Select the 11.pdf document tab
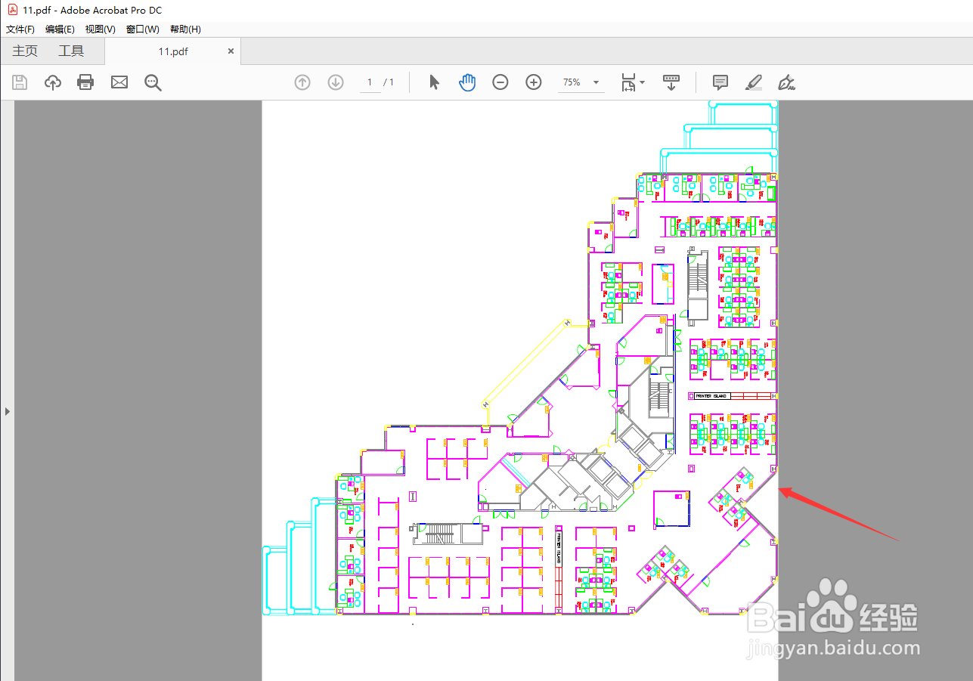Screen dimensions: 973x681 172,51
